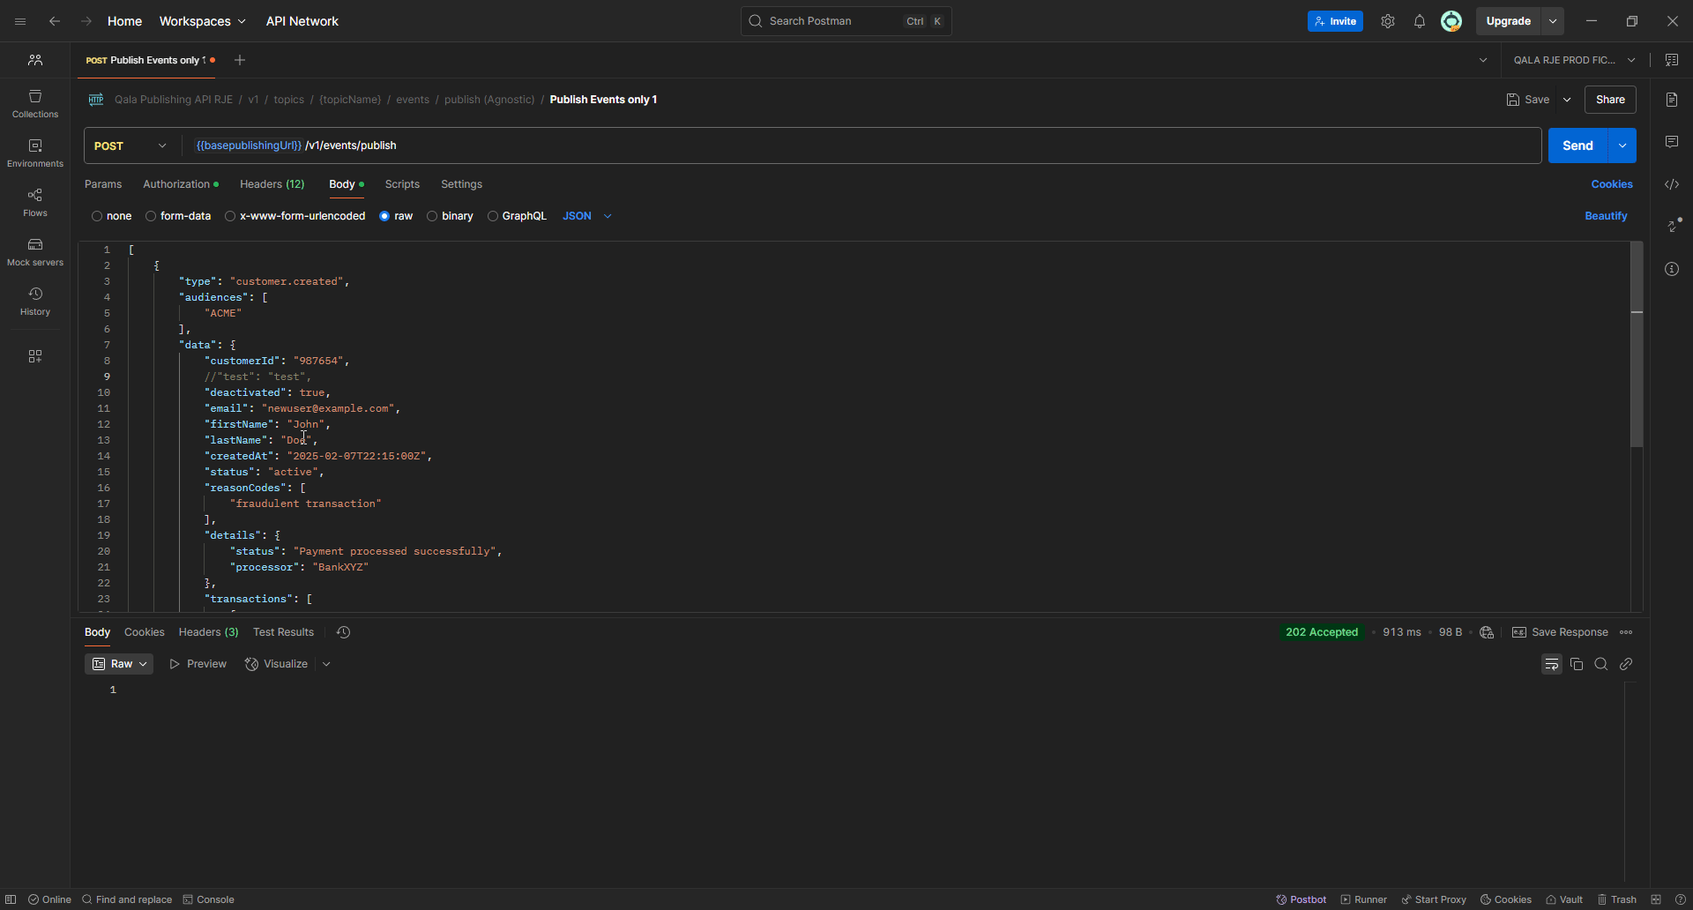Search the response with magnifier icon
The image size is (1693, 910).
(x=1601, y=664)
